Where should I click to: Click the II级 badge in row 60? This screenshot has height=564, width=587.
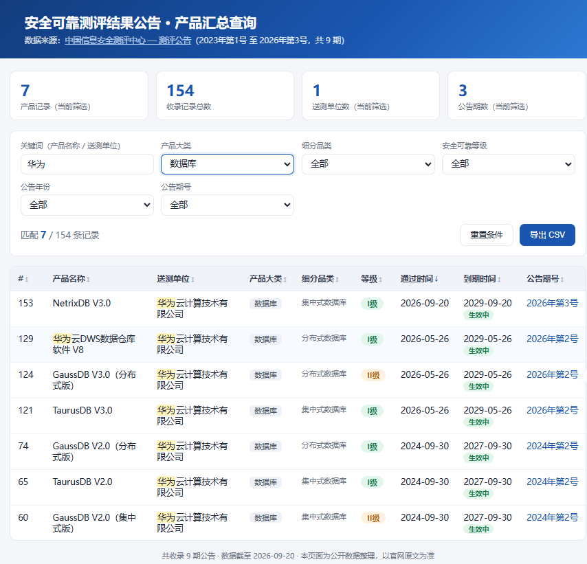(x=373, y=519)
